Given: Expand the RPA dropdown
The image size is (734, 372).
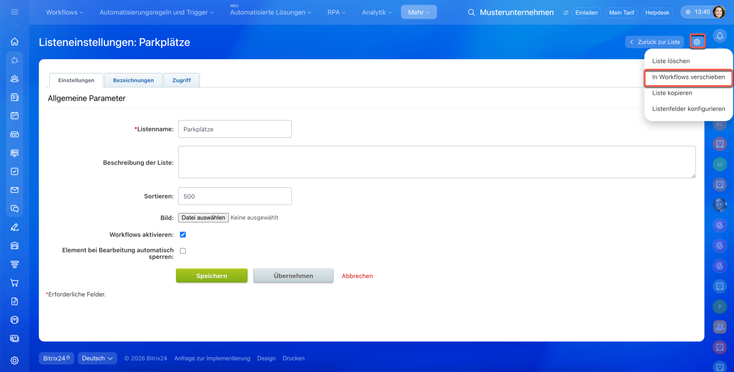Looking at the screenshot, I should [335, 12].
